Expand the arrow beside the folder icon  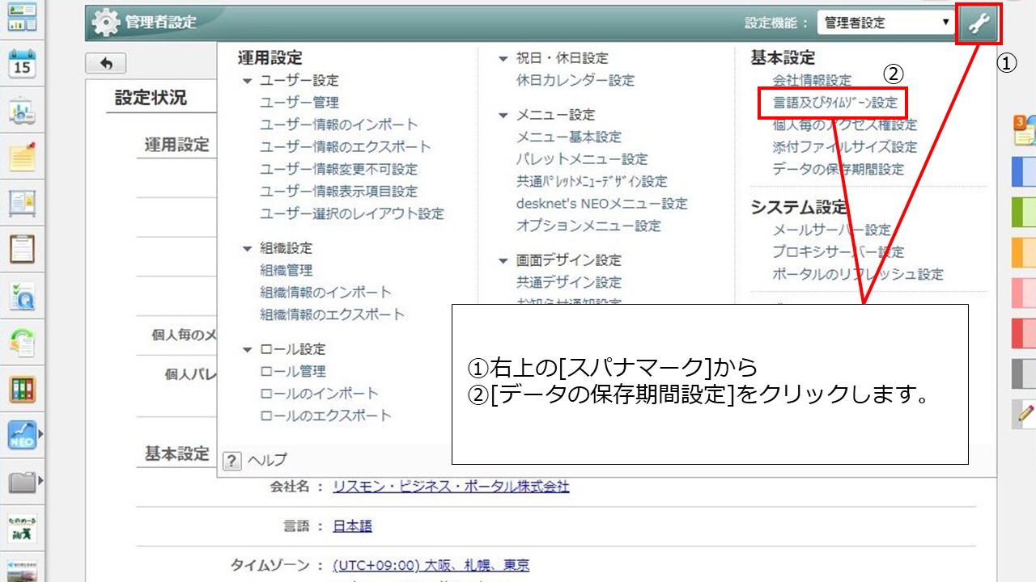click(40, 483)
